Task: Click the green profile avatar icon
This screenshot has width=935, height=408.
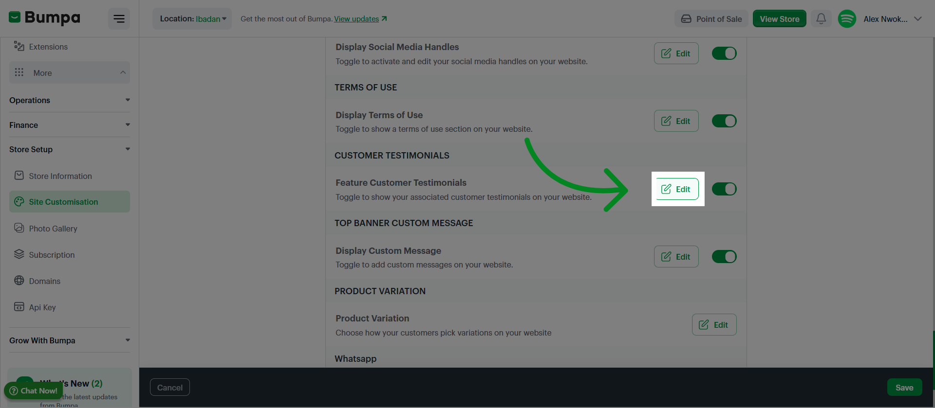Action: click(x=847, y=19)
